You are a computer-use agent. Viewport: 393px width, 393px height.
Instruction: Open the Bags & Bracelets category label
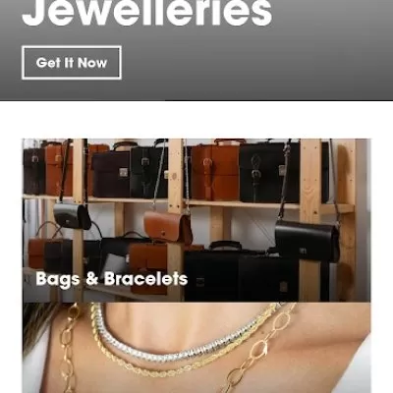112,279
